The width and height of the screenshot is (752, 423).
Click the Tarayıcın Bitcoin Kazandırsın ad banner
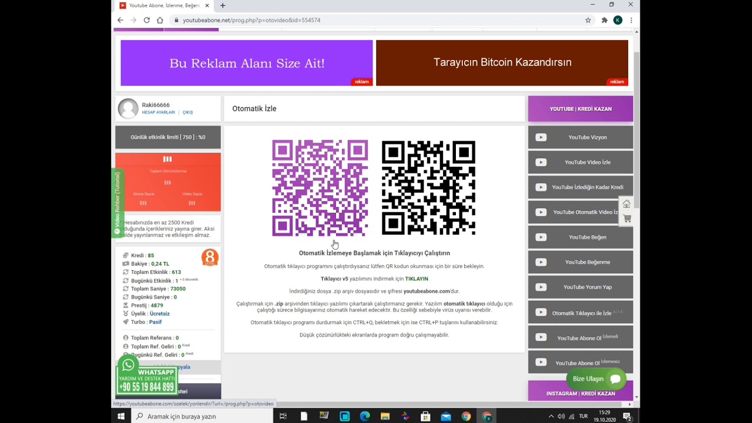(502, 63)
